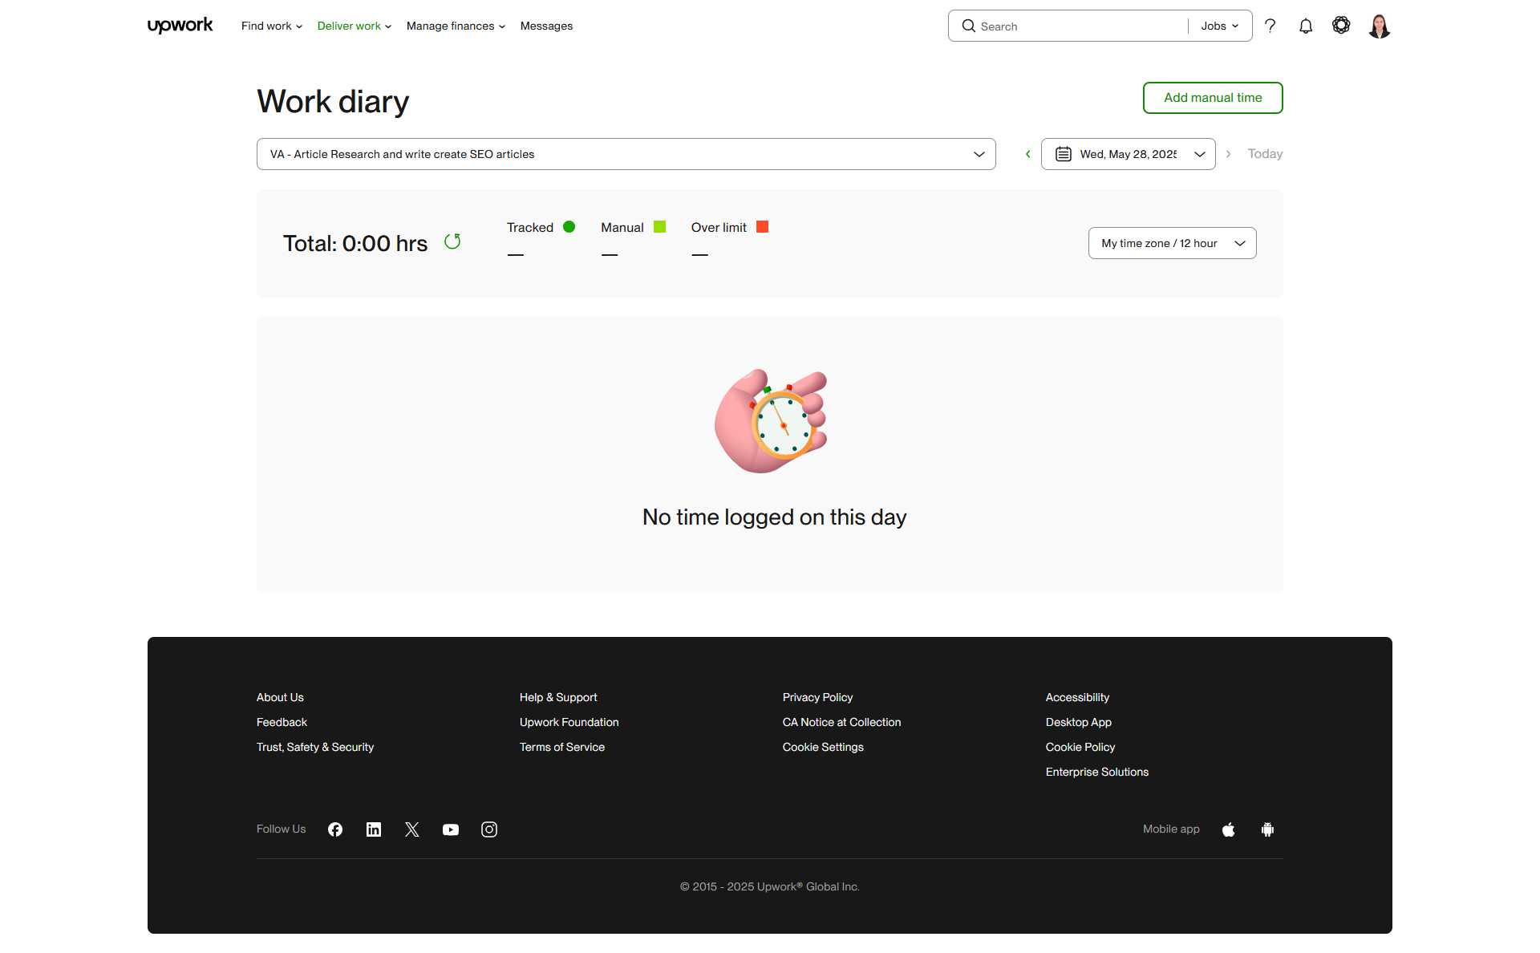This screenshot has height=953, width=1540.
Task: Open Upwork YouTube channel icon
Action: (451, 829)
